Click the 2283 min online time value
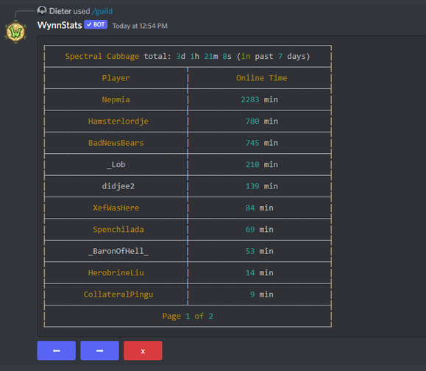426x371 pixels. 260,99
